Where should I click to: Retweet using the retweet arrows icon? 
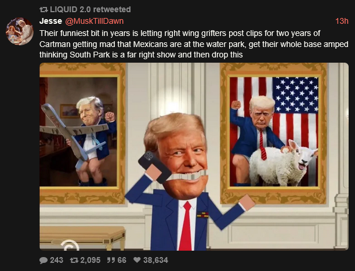pos(74,260)
